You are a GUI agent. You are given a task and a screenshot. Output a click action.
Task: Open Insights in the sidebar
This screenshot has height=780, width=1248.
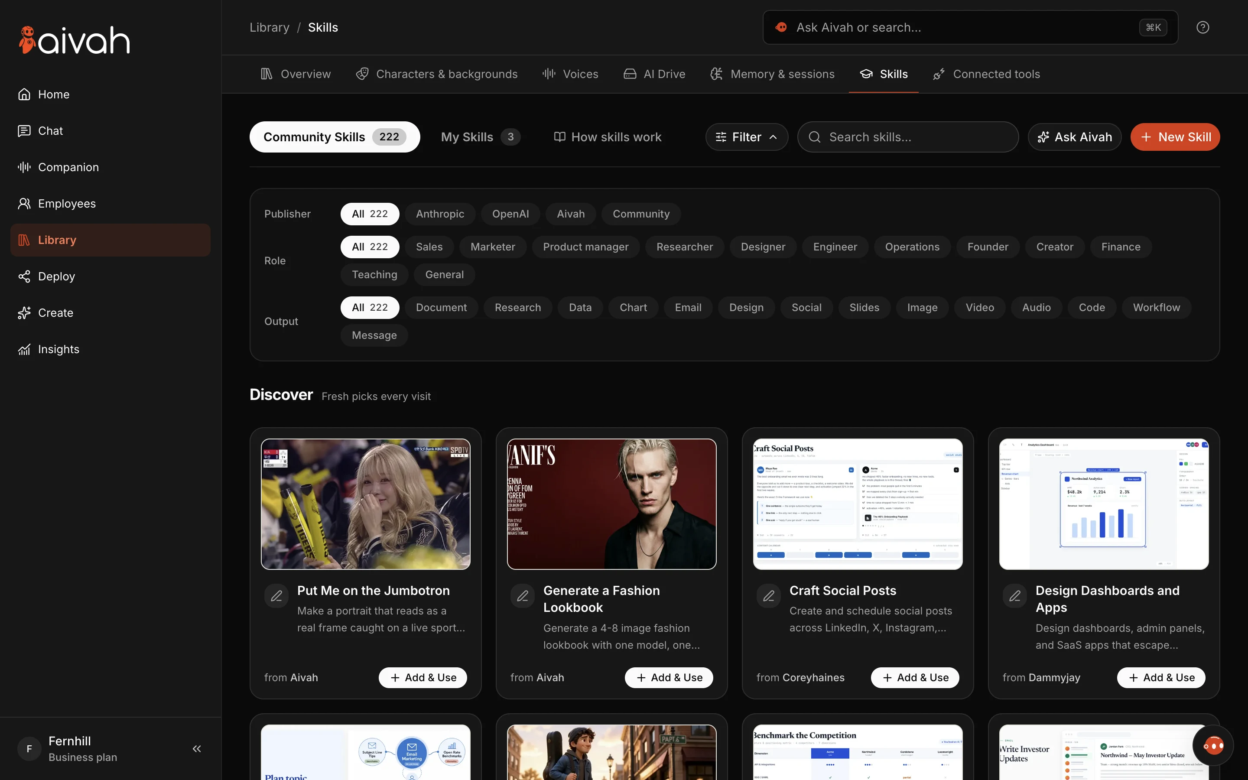(x=110, y=349)
